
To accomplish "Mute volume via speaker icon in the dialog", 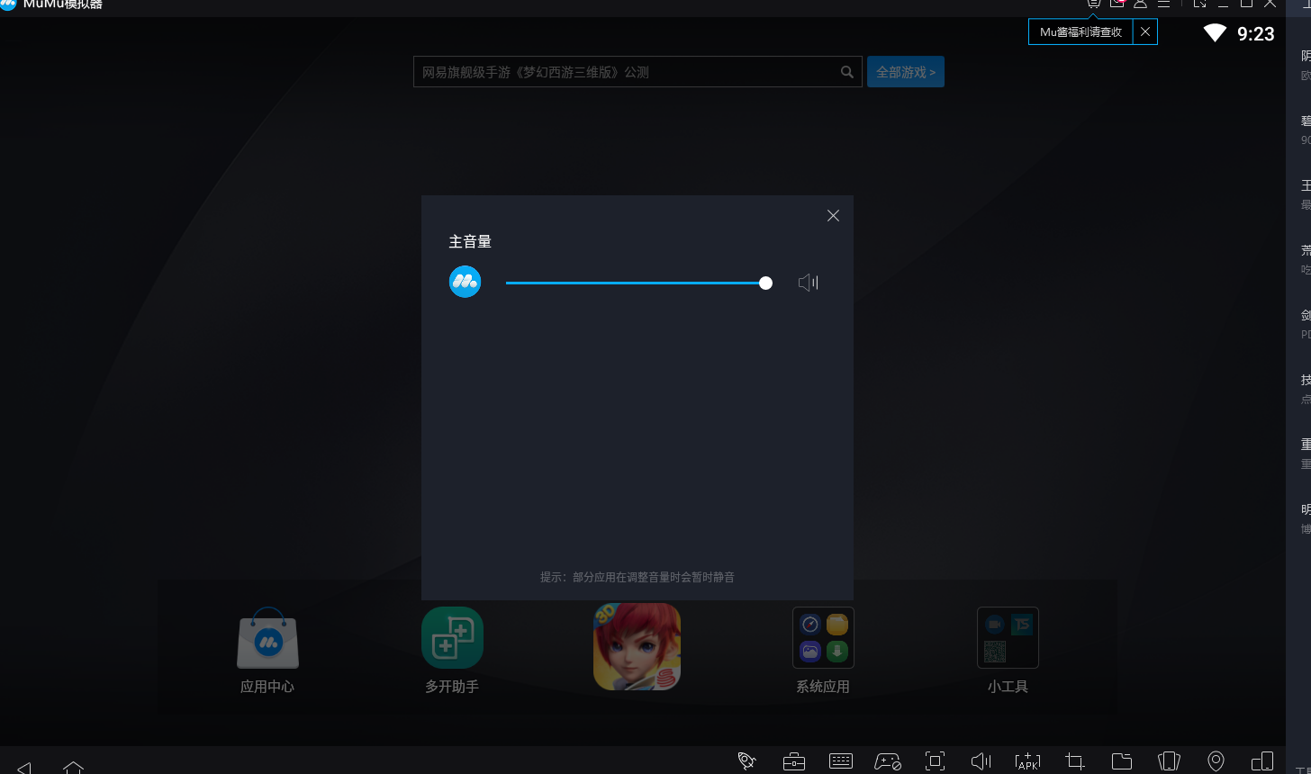I will (x=808, y=283).
